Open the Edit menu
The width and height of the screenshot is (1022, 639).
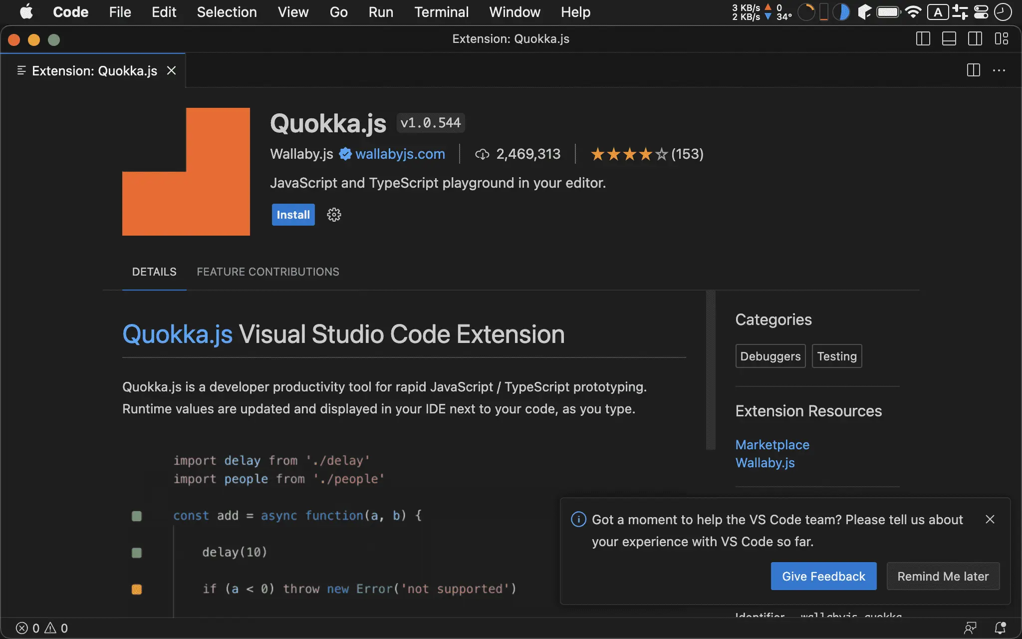point(164,12)
